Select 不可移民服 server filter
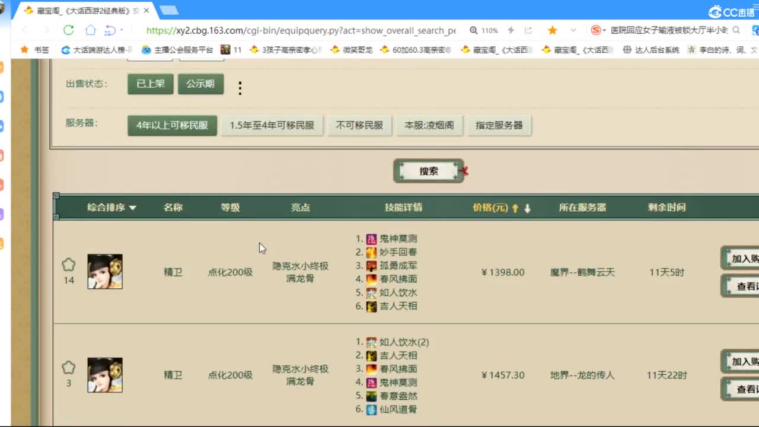This screenshot has height=427, width=759. [x=359, y=125]
